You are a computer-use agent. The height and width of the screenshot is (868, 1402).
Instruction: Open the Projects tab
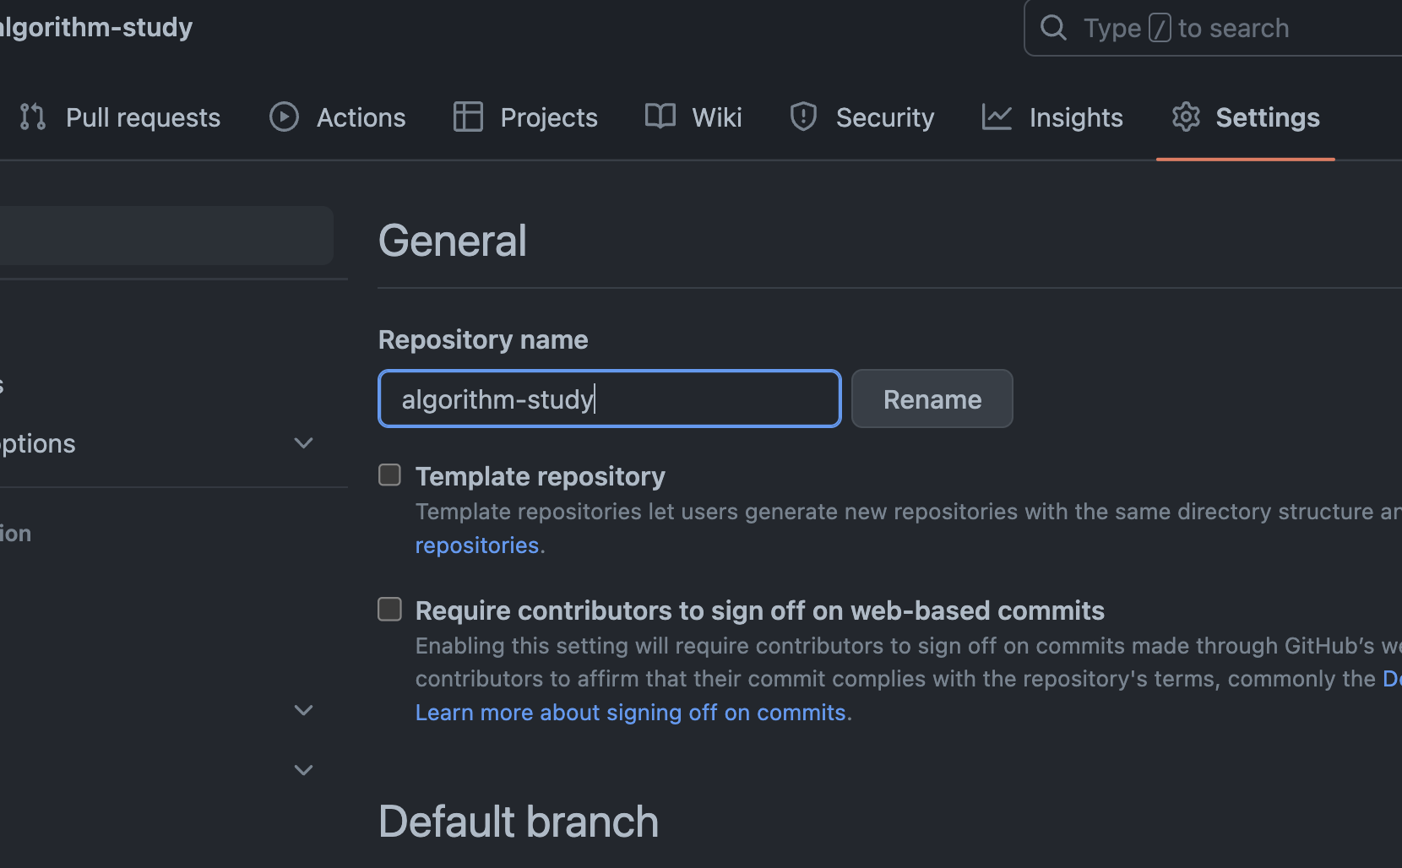[525, 117]
